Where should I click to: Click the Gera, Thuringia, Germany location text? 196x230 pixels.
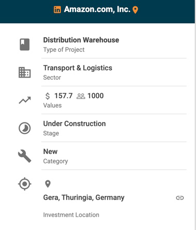tap(84, 197)
